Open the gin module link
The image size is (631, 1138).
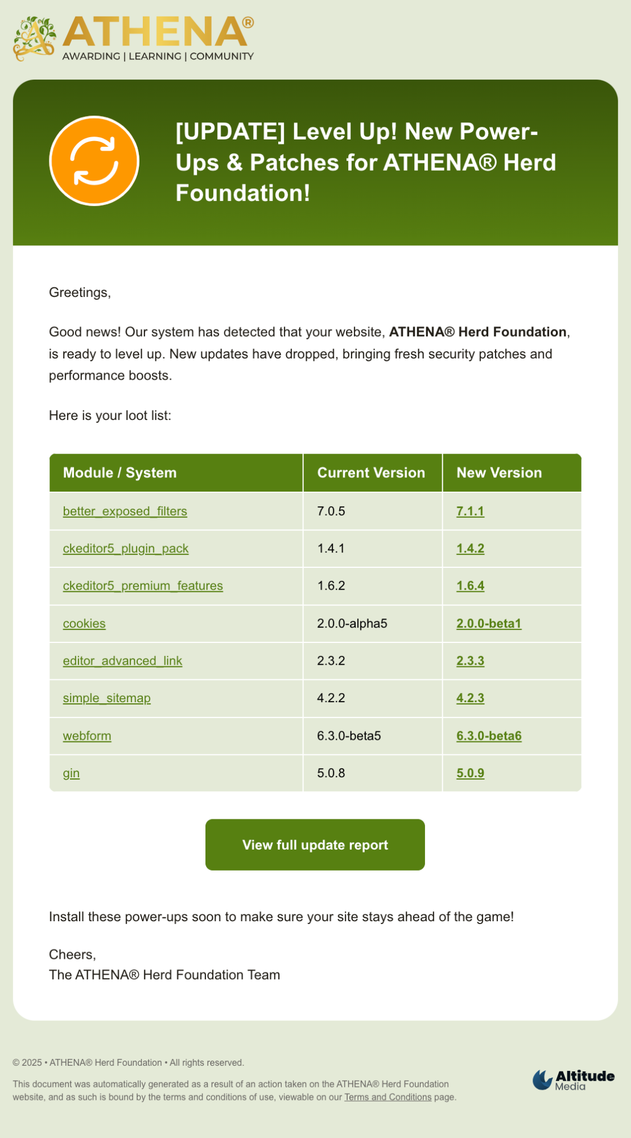[71, 773]
